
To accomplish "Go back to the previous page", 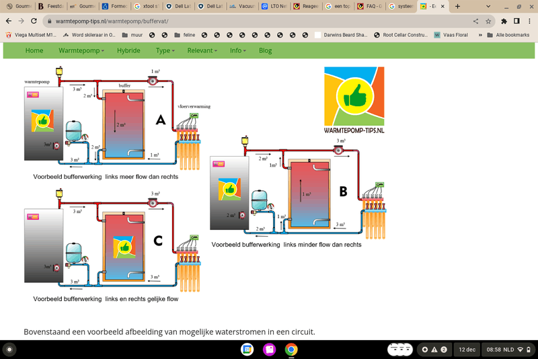I will coord(9,21).
